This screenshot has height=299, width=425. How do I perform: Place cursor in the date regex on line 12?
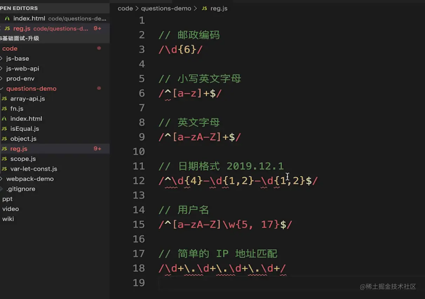coord(238,181)
